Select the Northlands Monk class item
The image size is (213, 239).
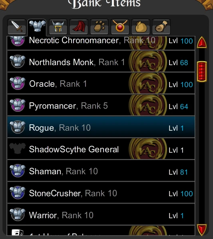(x=101, y=61)
